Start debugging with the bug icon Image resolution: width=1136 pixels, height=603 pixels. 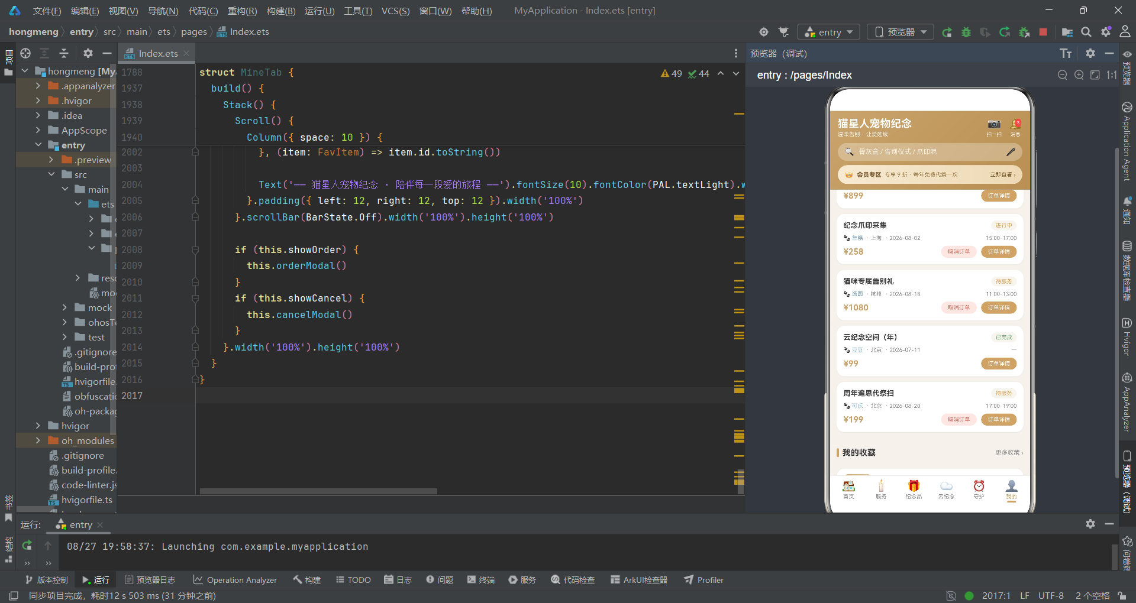pos(966,32)
